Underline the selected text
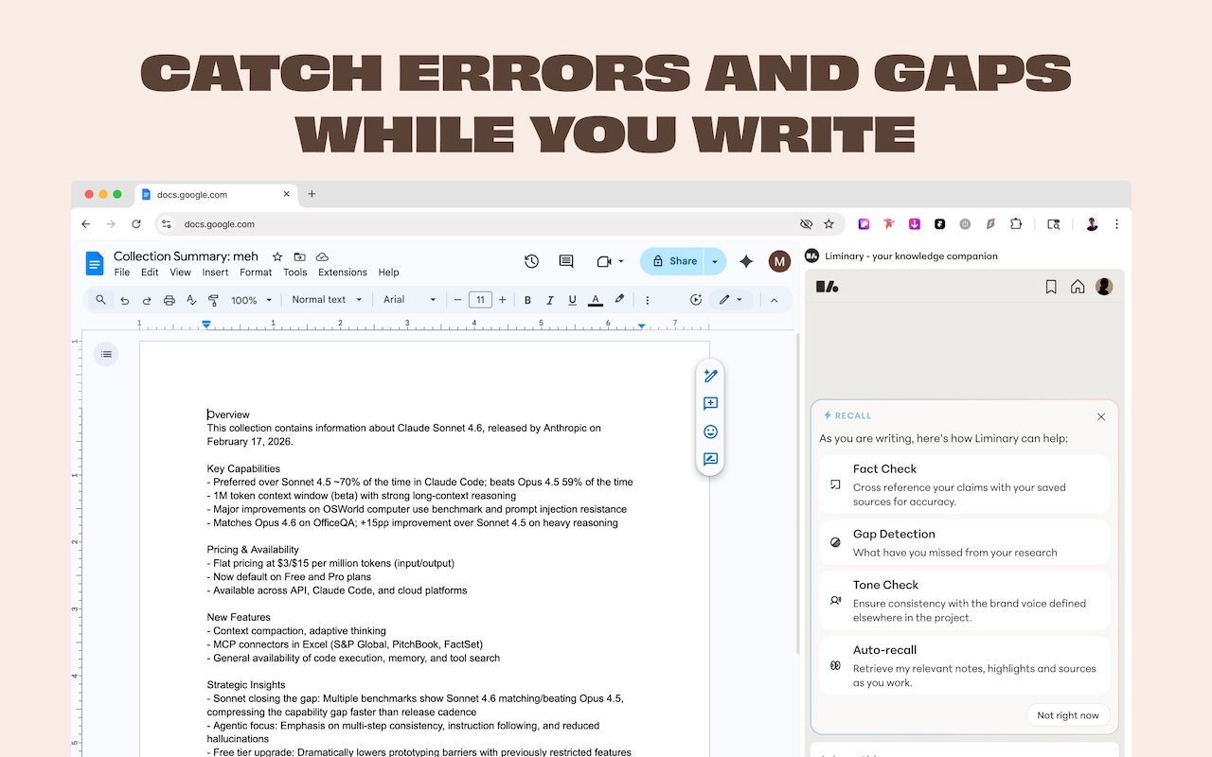This screenshot has width=1212, height=757. 572,300
